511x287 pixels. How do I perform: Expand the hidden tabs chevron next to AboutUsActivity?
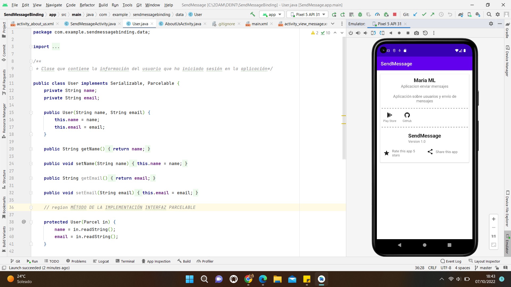pyautogui.click(x=333, y=24)
